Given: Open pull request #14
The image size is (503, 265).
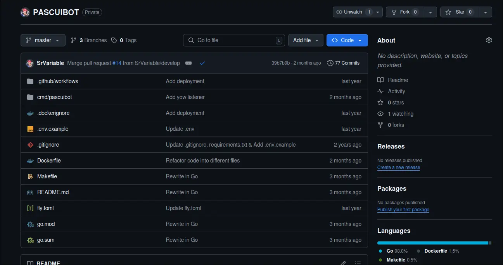Looking at the screenshot, I should (x=117, y=63).
